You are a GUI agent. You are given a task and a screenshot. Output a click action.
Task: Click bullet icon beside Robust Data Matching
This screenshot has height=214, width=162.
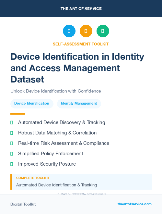[12, 133]
